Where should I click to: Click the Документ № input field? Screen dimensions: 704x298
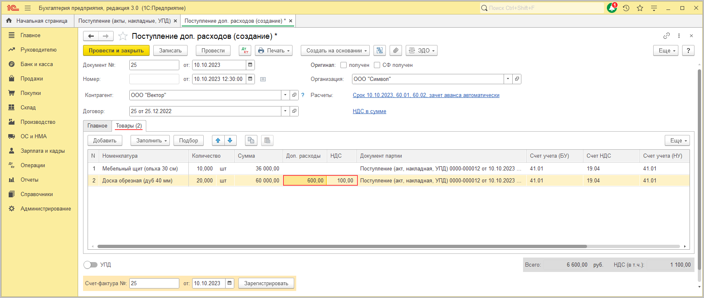154,65
